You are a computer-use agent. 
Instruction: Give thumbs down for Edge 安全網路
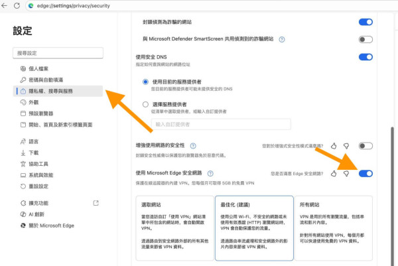(346, 173)
